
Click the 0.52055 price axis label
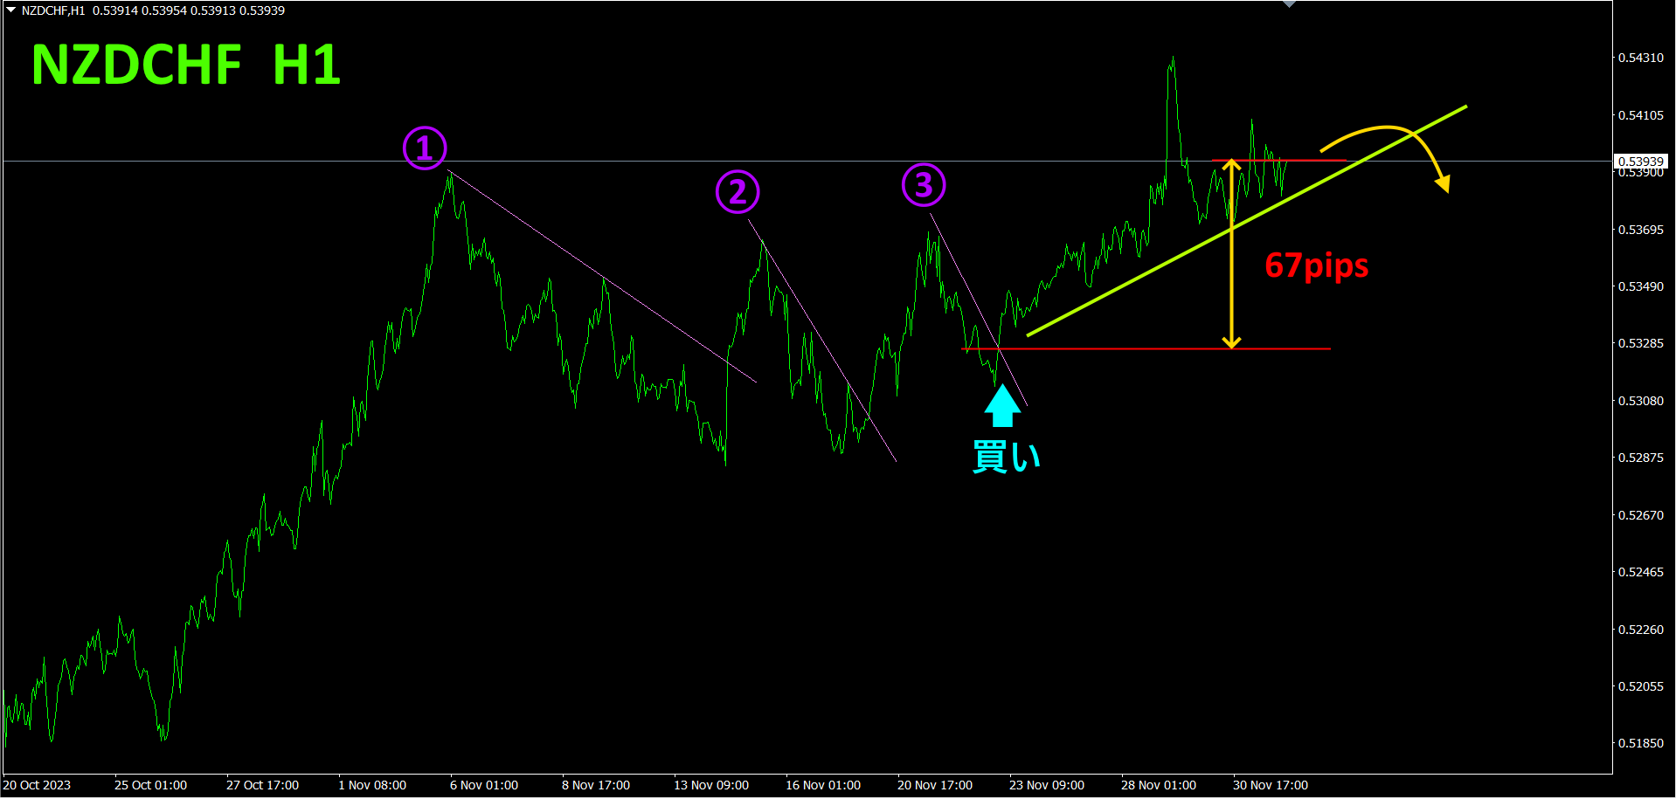1641,686
